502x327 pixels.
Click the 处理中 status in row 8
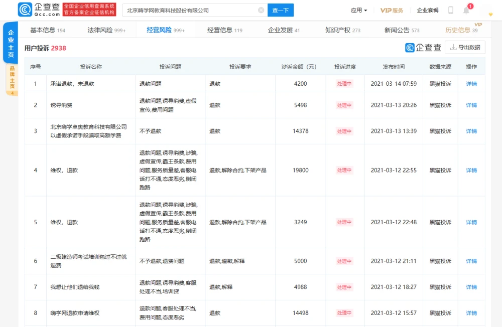(x=344, y=313)
